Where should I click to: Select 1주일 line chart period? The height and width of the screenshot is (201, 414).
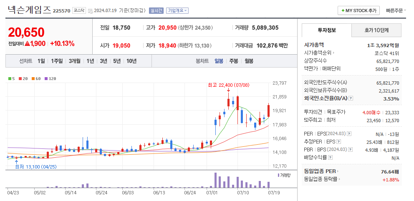(57, 61)
